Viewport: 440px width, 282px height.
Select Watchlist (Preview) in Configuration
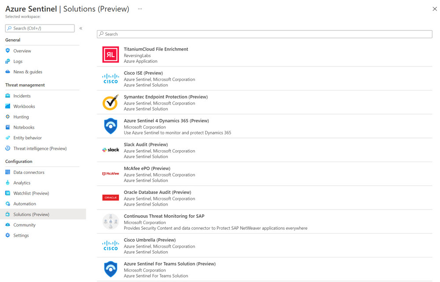[31, 193]
